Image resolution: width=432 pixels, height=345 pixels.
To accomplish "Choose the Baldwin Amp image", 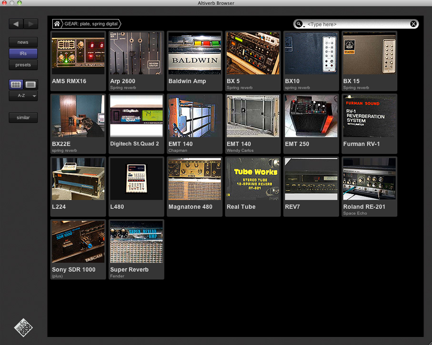I will pos(195,53).
